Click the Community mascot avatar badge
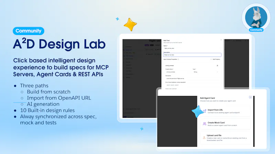 click(256, 18)
